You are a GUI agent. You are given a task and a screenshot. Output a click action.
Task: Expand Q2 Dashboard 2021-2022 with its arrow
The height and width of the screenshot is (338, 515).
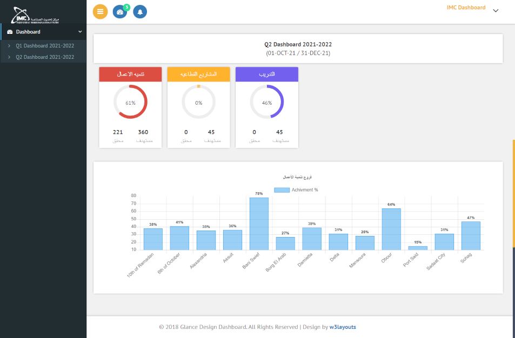pos(9,57)
